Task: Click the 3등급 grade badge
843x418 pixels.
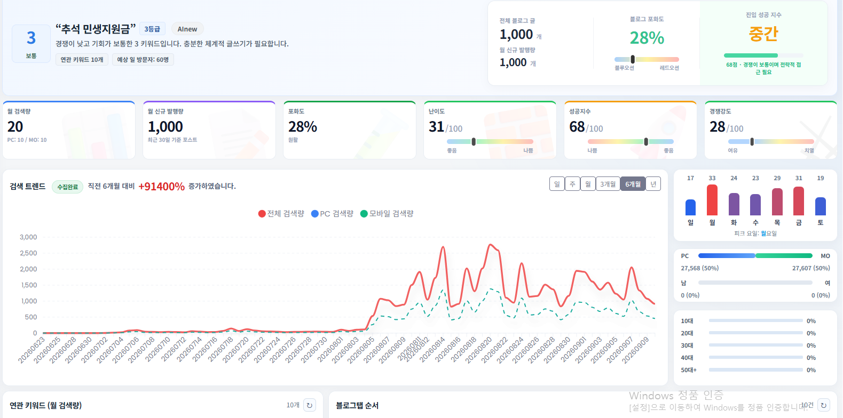Action: click(x=152, y=29)
